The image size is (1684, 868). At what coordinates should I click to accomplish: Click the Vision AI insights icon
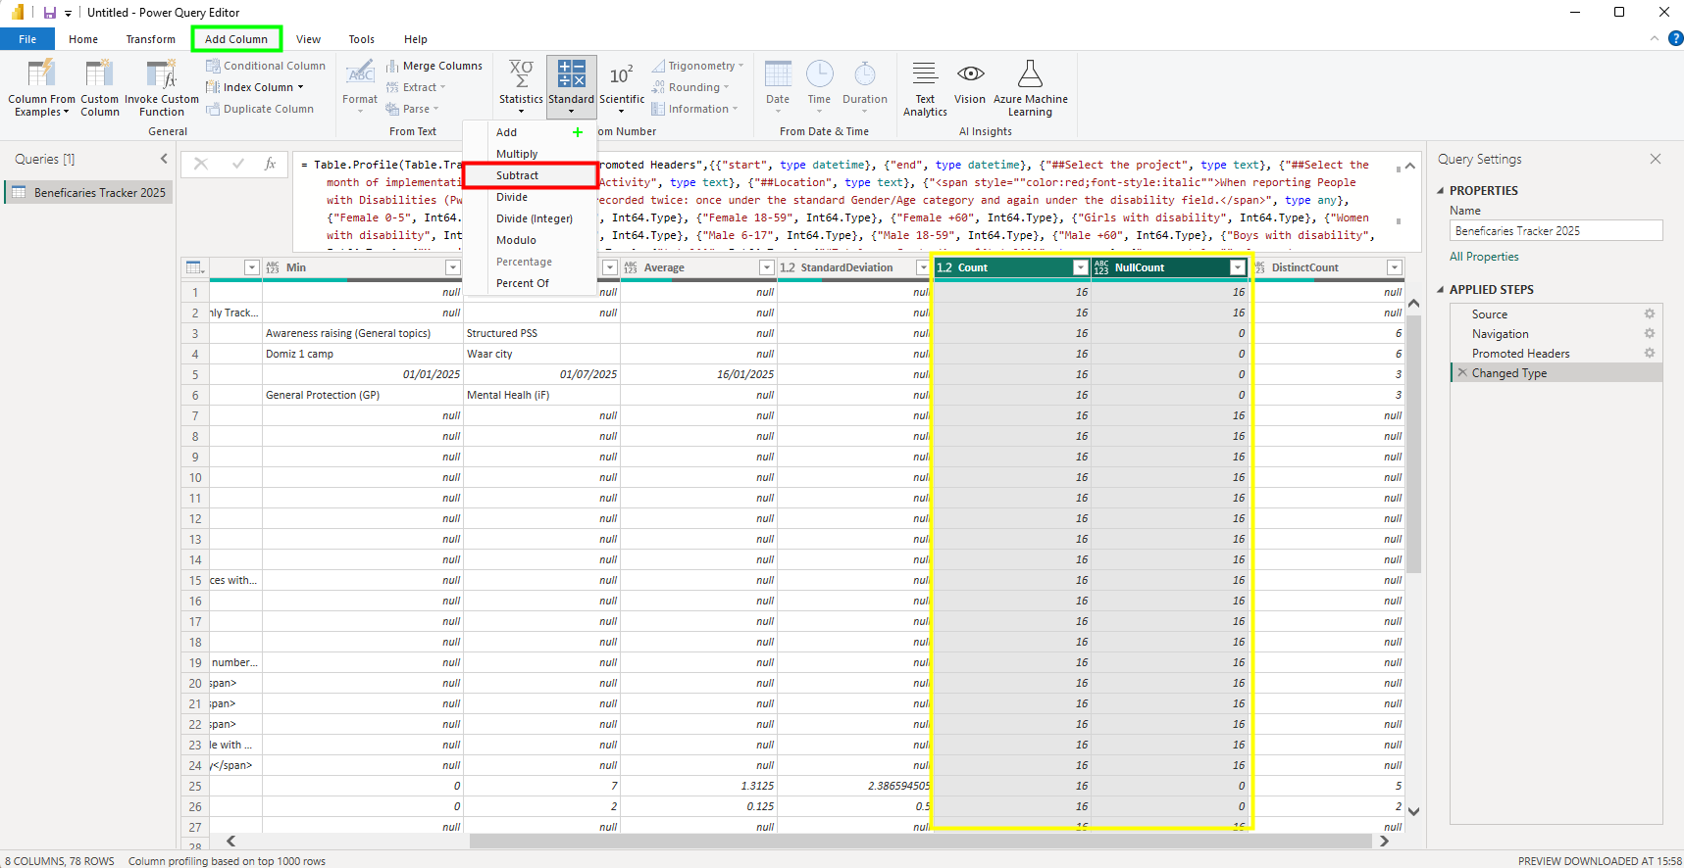point(970,75)
